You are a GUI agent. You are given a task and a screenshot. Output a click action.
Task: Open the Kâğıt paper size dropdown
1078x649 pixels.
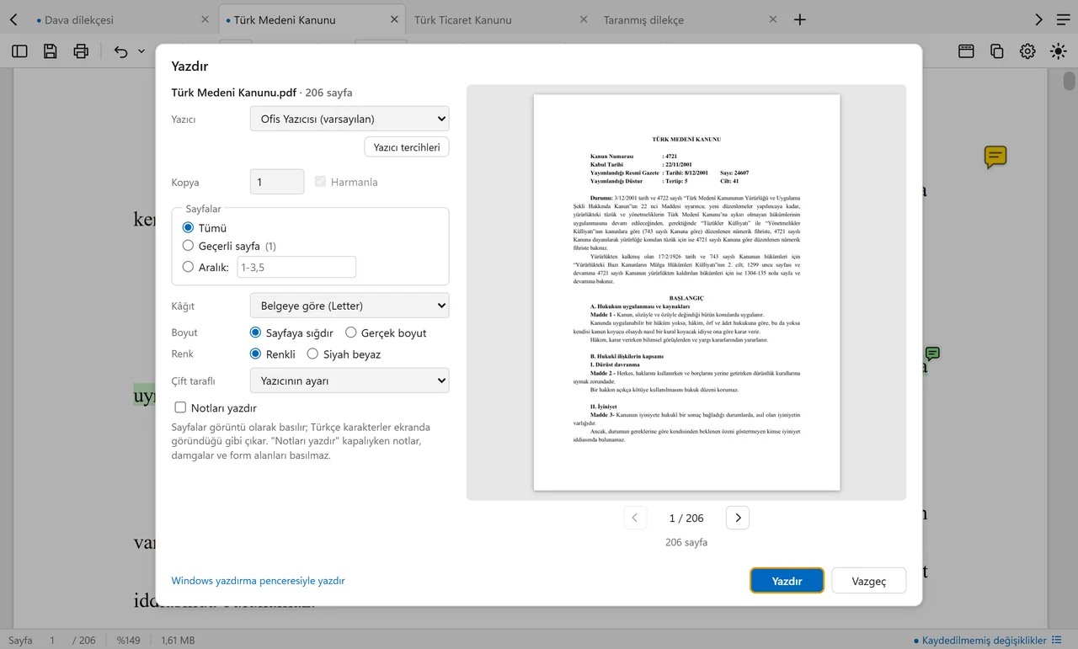[350, 306]
